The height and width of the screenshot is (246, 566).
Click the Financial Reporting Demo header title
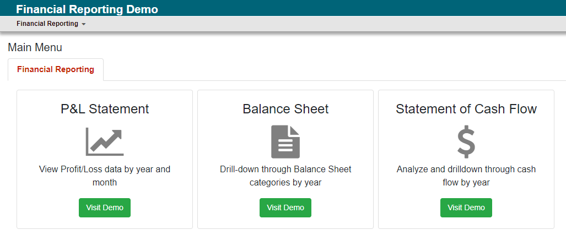[x=87, y=9]
